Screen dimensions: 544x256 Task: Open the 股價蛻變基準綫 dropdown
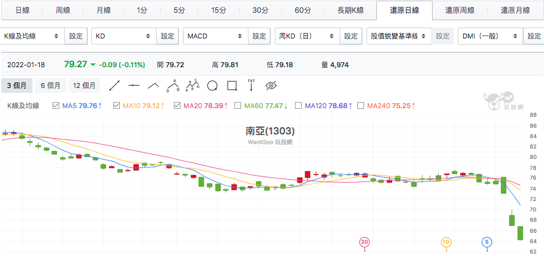point(399,36)
